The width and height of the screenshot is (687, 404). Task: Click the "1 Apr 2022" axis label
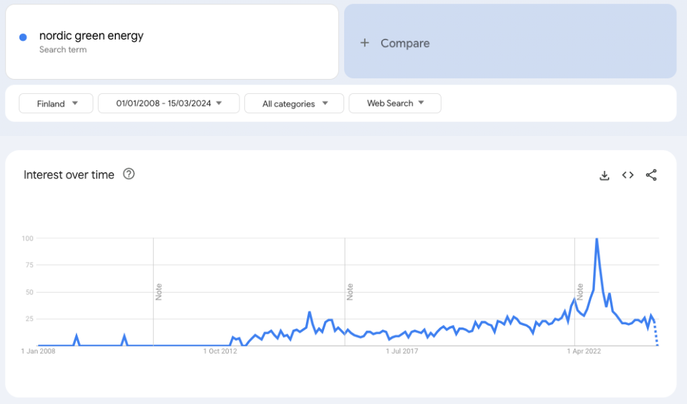click(584, 351)
